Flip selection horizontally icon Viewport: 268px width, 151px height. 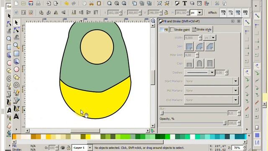pyautogui.click(x=56, y=13)
